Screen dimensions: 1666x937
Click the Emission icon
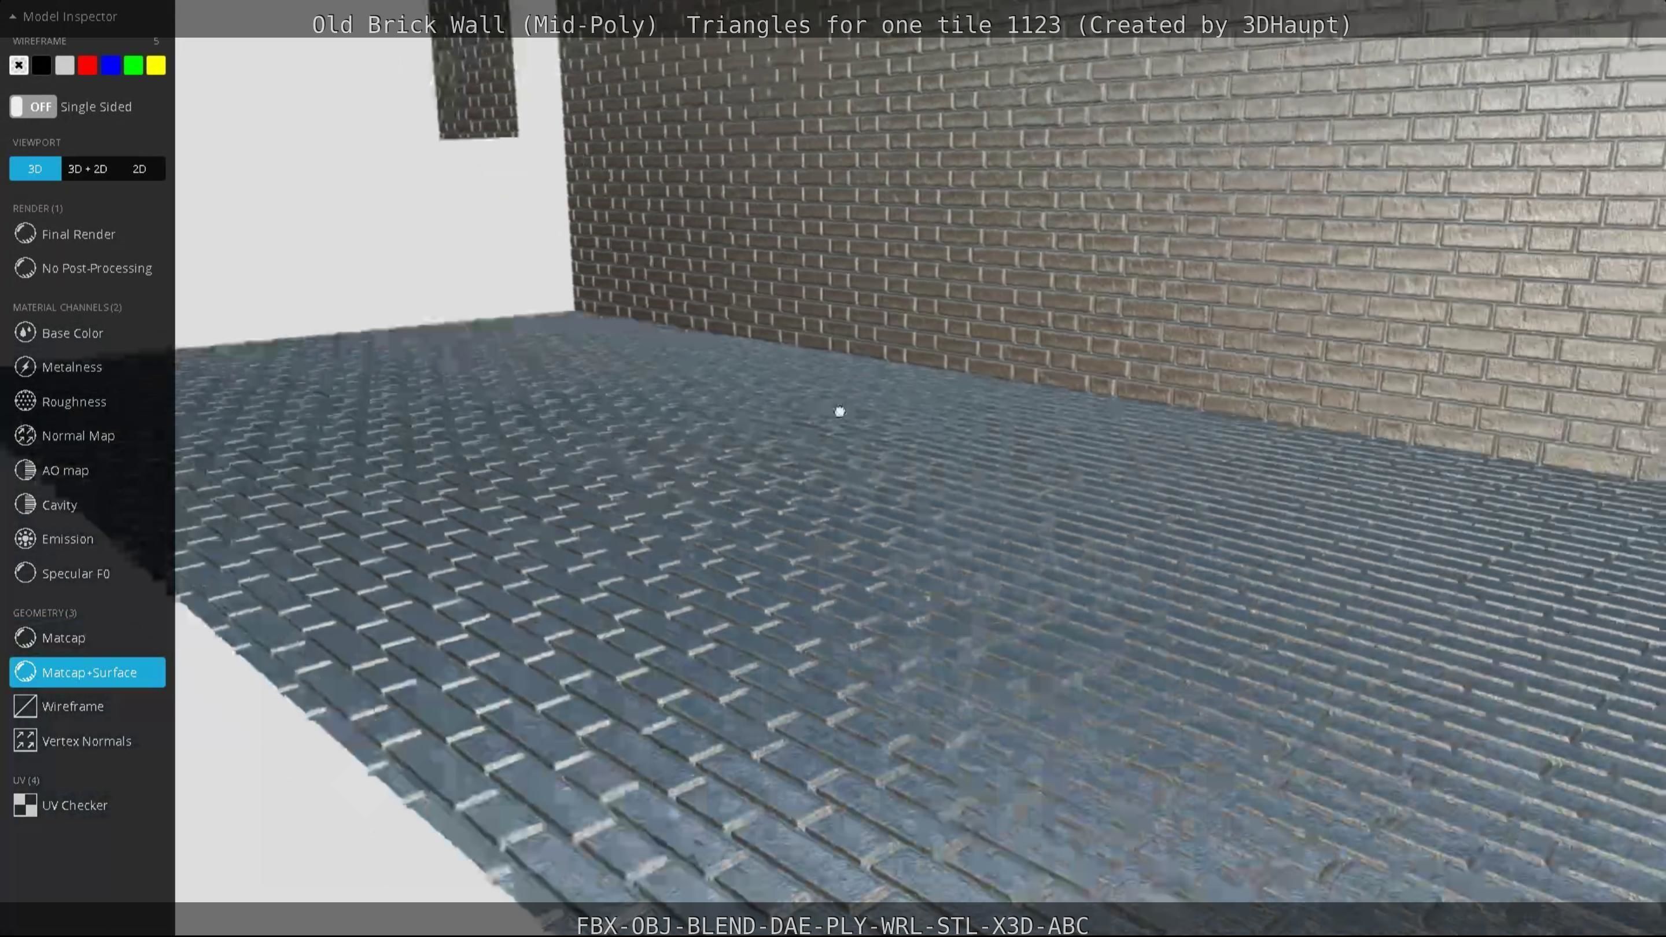pos(25,538)
